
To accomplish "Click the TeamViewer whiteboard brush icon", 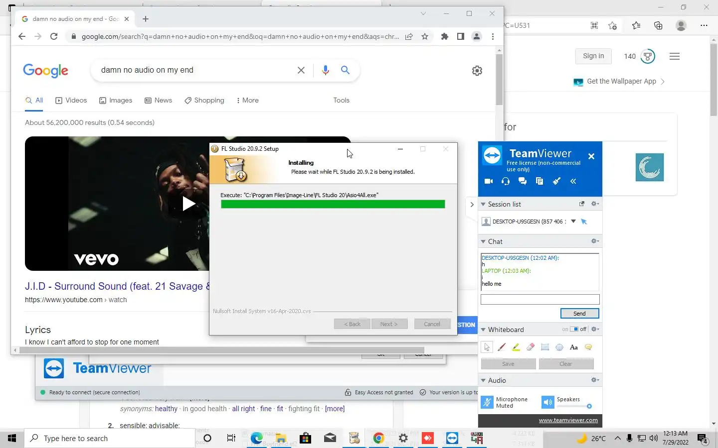I will coord(556,181).
